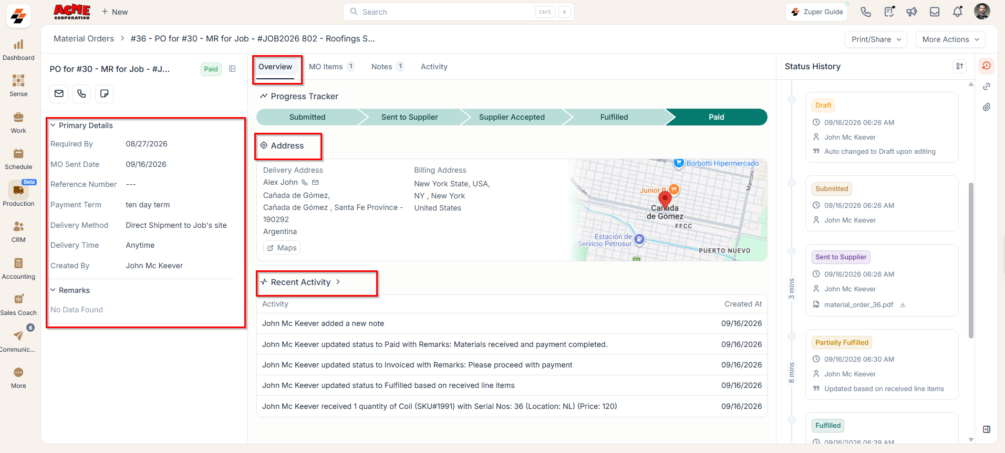Open the notifications bell icon
This screenshot has width=1005, height=453.
point(958,12)
